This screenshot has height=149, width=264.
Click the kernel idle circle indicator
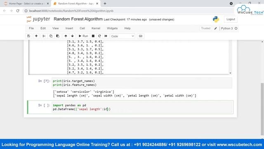click(x=236, y=29)
